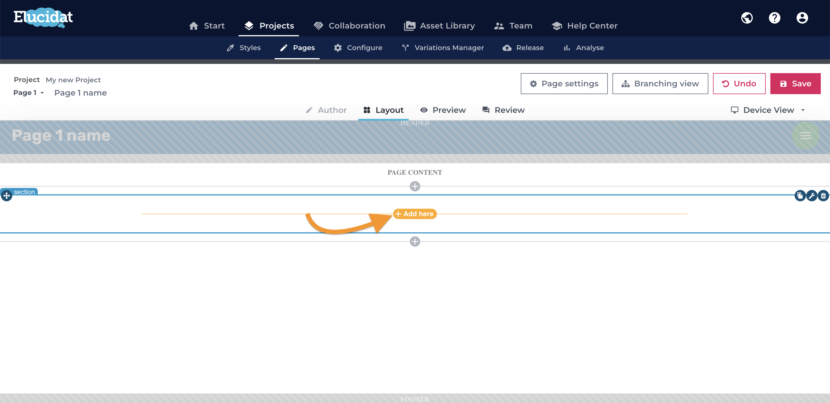Open the language globe icon

(747, 18)
